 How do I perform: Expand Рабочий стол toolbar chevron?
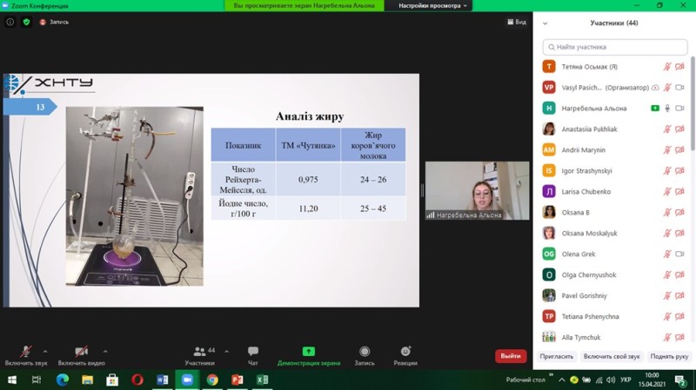(x=551, y=375)
